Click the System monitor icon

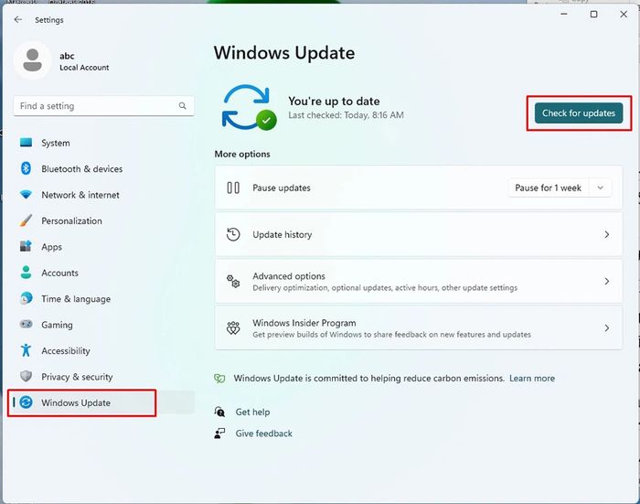(27, 143)
